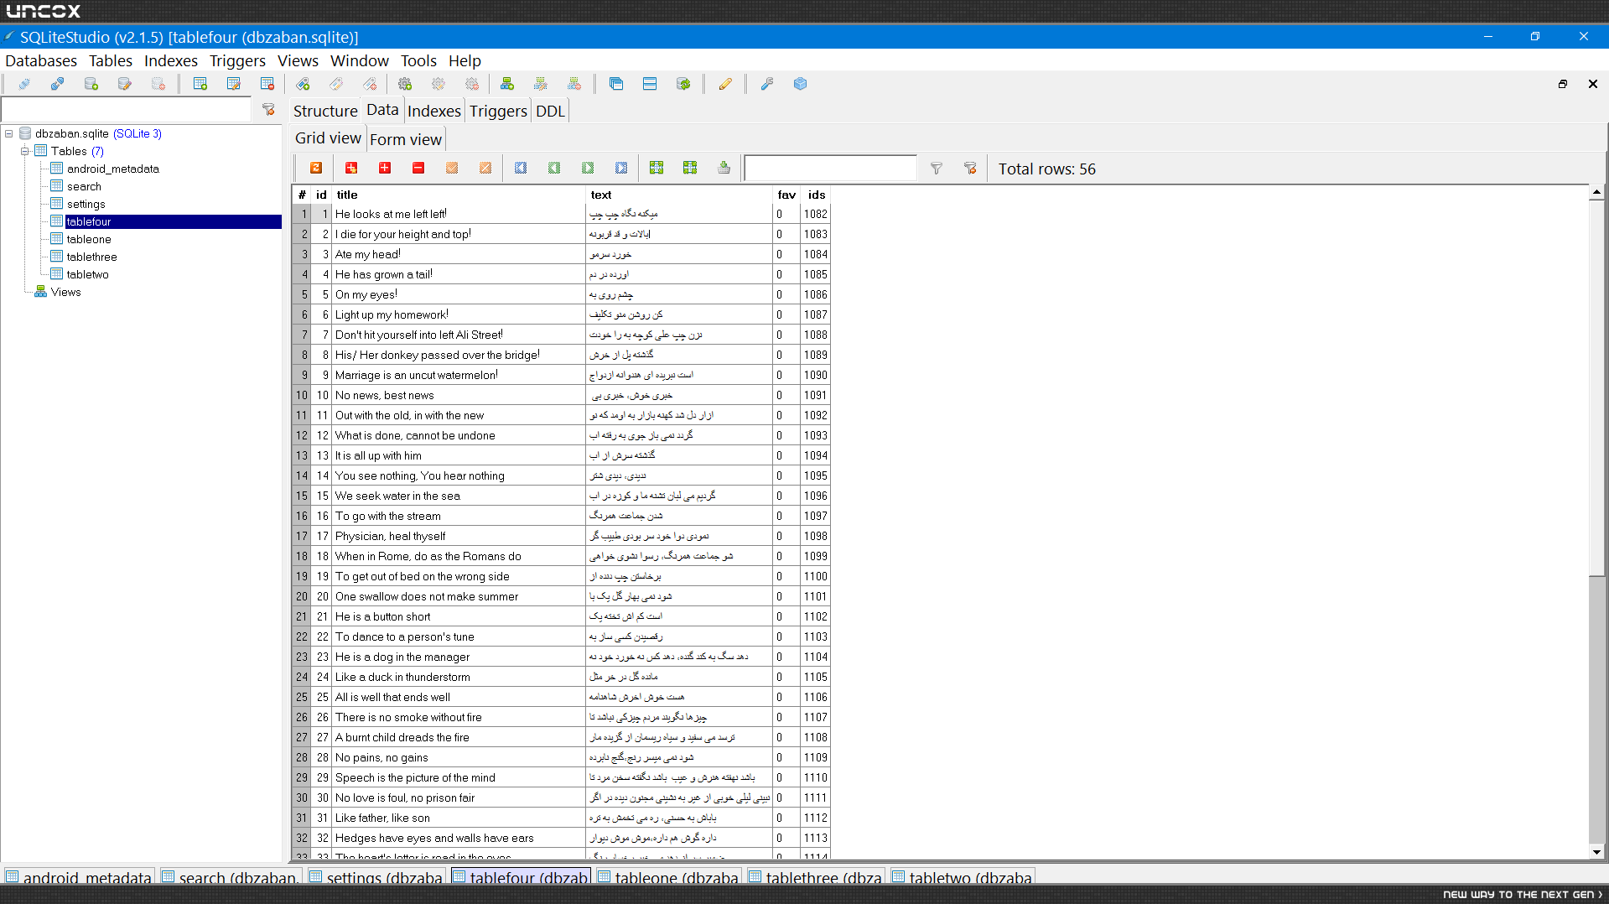Click the create view icon
1609x904 pixels.
point(507,84)
